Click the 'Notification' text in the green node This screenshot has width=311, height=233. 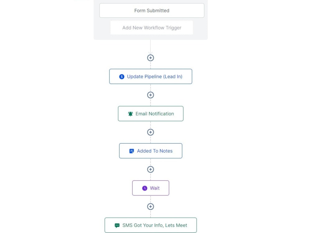161,114
